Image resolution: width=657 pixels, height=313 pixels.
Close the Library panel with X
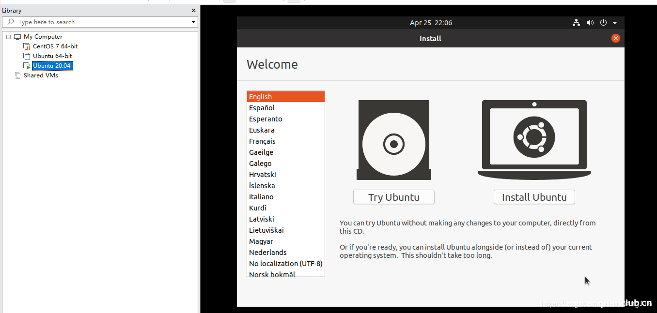pos(194,11)
